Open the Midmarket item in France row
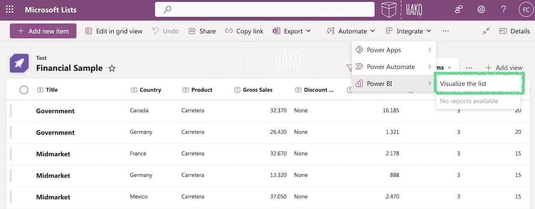 [53, 154]
